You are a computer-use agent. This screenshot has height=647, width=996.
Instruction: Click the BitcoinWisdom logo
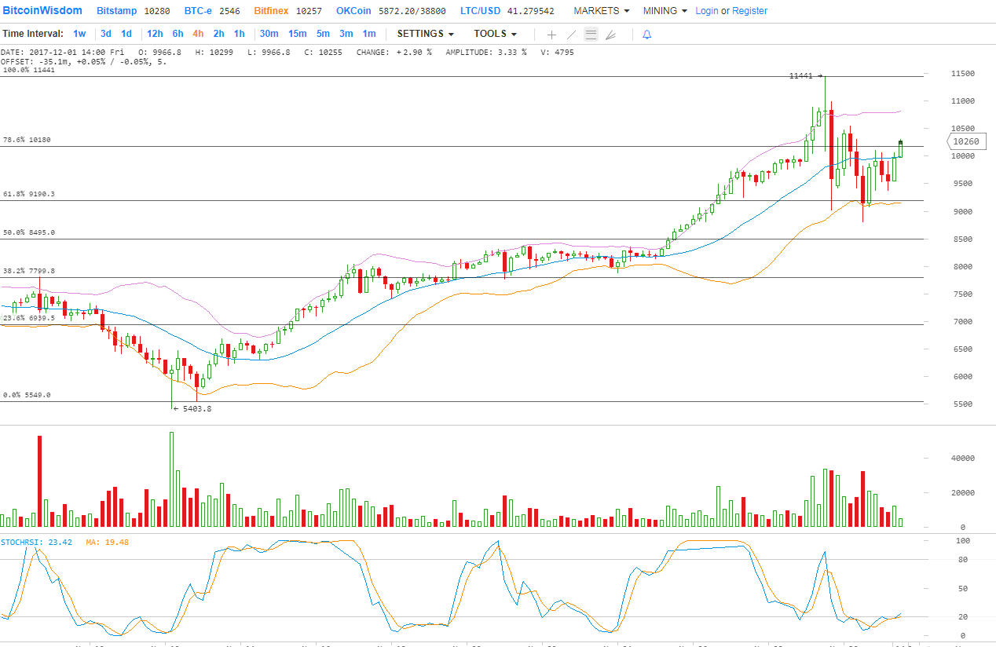[42, 11]
